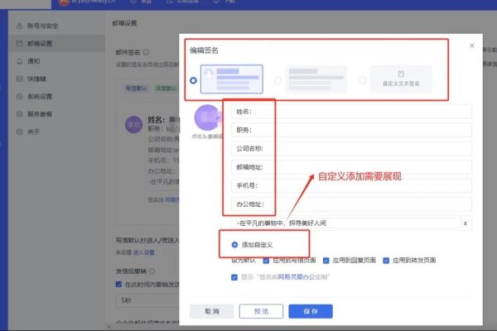Click the info icon next to 发信后撤销

click(152, 271)
